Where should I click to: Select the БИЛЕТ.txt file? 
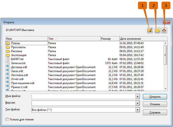click(17, 59)
